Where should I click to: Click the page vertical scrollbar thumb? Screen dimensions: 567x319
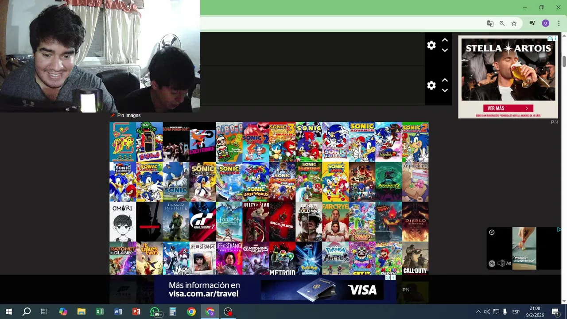[x=564, y=62]
